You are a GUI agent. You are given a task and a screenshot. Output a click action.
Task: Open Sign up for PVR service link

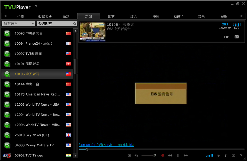(107, 145)
